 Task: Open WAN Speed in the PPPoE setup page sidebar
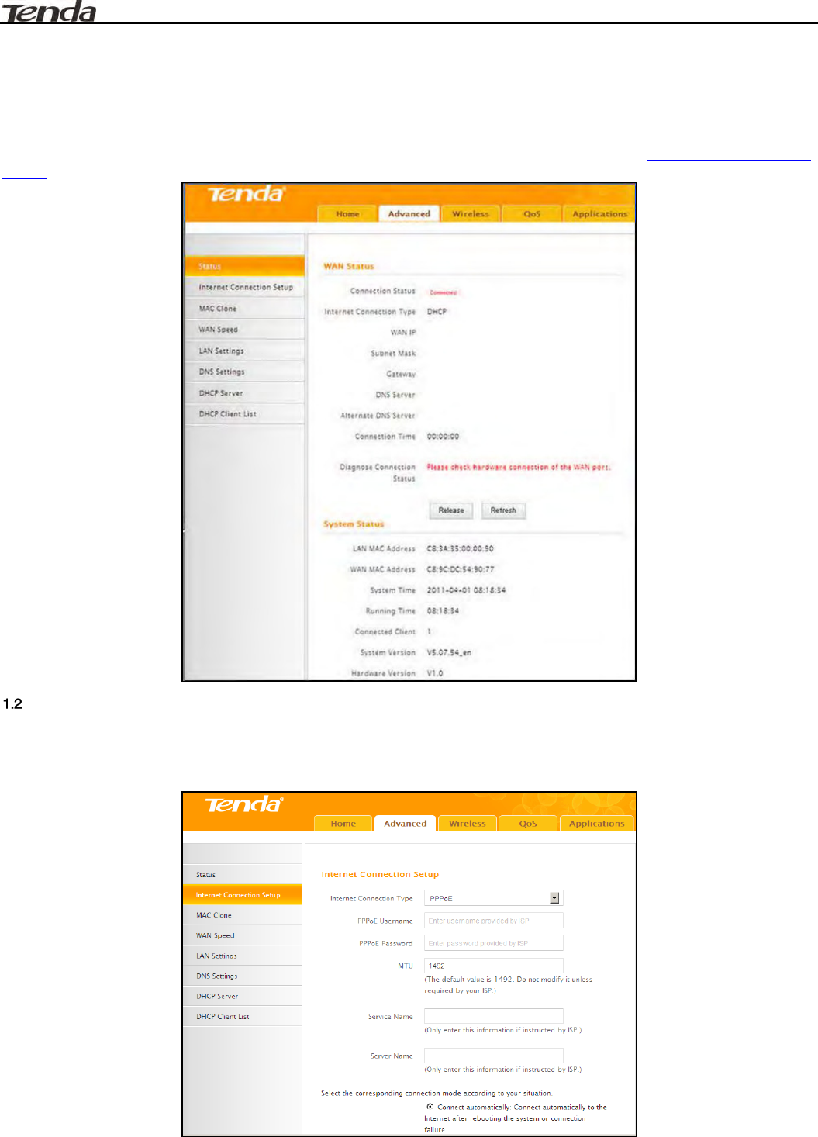[243, 935]
